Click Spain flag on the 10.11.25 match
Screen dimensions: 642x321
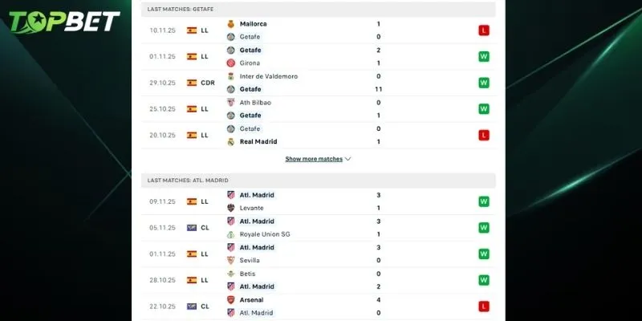(x=192, y=30)
